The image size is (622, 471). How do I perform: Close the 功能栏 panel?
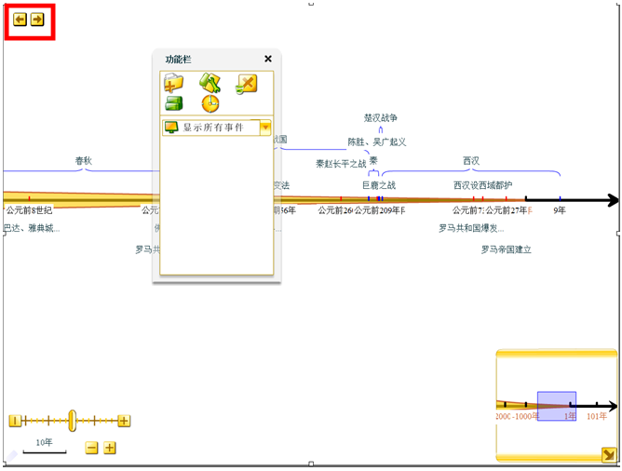[x=268, y=59]
